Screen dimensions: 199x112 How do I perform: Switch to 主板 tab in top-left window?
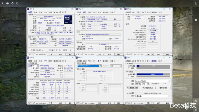click(x=35, y=12)
